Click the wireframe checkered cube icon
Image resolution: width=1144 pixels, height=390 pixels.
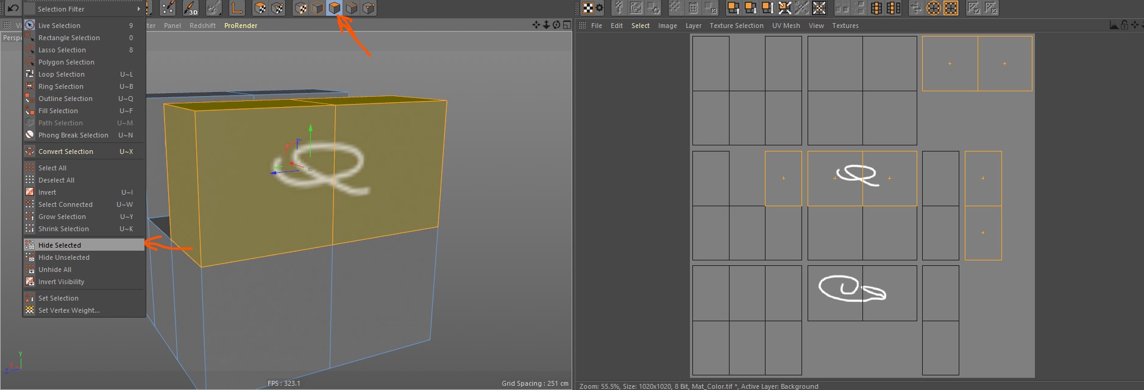click(277, 8)
